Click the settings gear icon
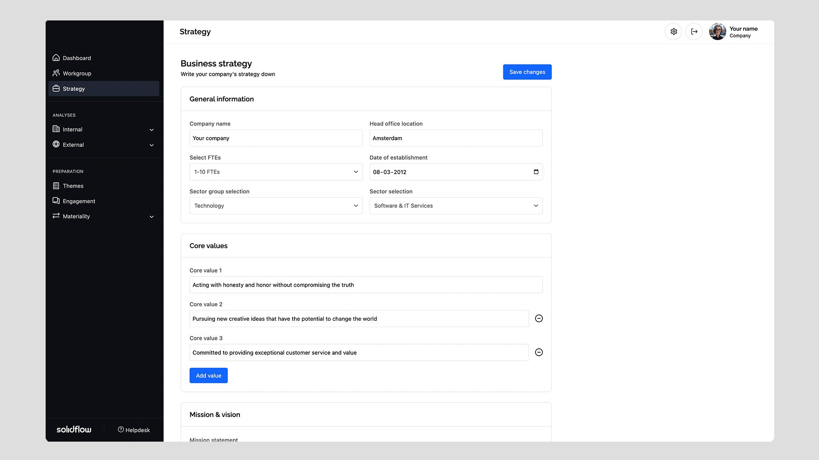The height and width of the screenshot is (460, 819). [x=674, y=32]
